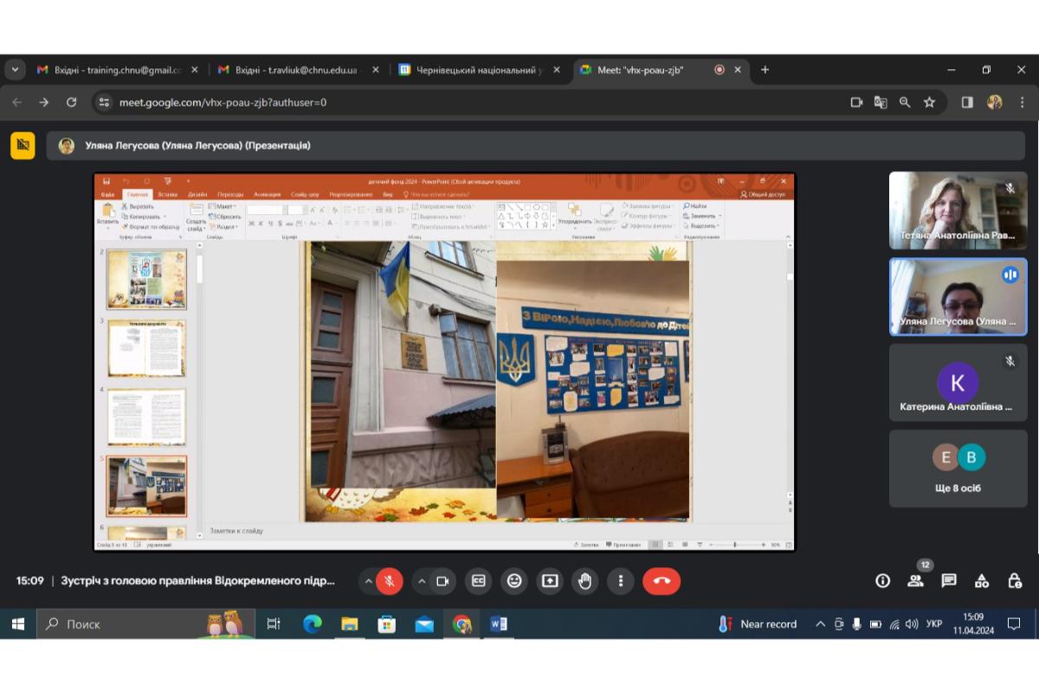Turn on closed captions
The height and width of the screenshot is (693, 1039).
478,581
